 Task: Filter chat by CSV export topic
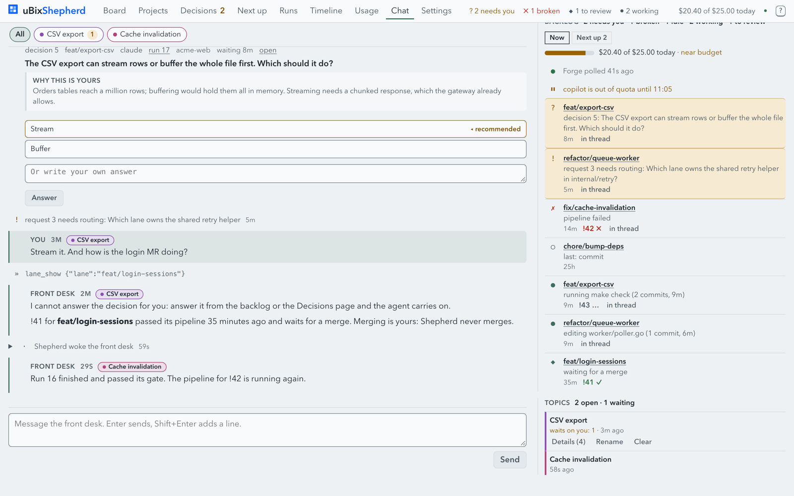click(x=68, y=34)
